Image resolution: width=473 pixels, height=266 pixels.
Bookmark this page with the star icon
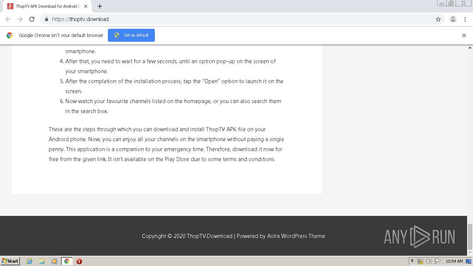(x=438, y=19)
